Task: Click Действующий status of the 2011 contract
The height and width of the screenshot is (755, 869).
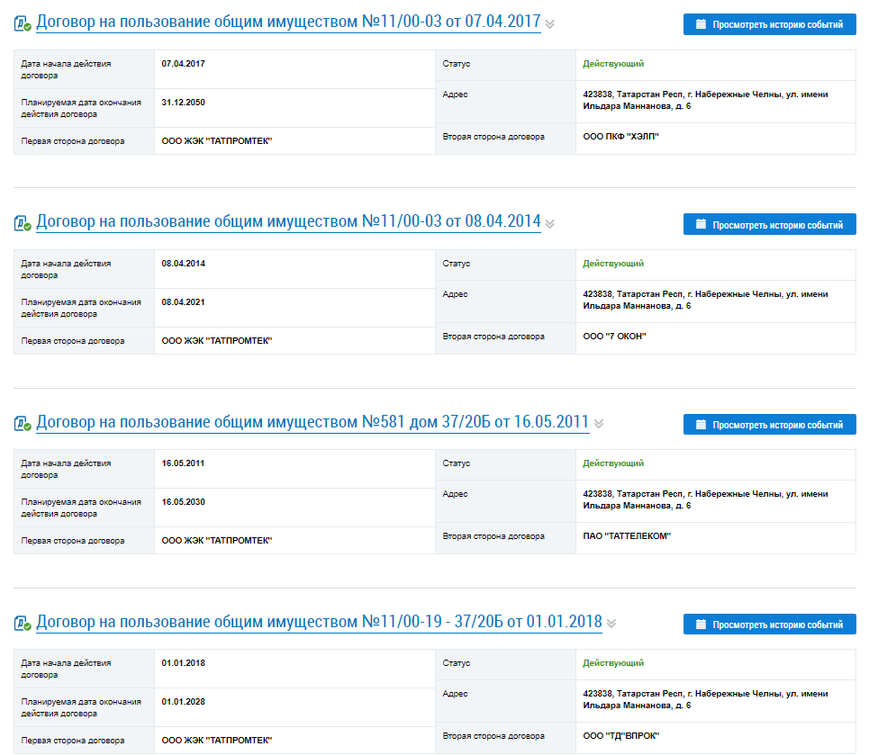Action: pyautogui.click(x=613, y=463)
